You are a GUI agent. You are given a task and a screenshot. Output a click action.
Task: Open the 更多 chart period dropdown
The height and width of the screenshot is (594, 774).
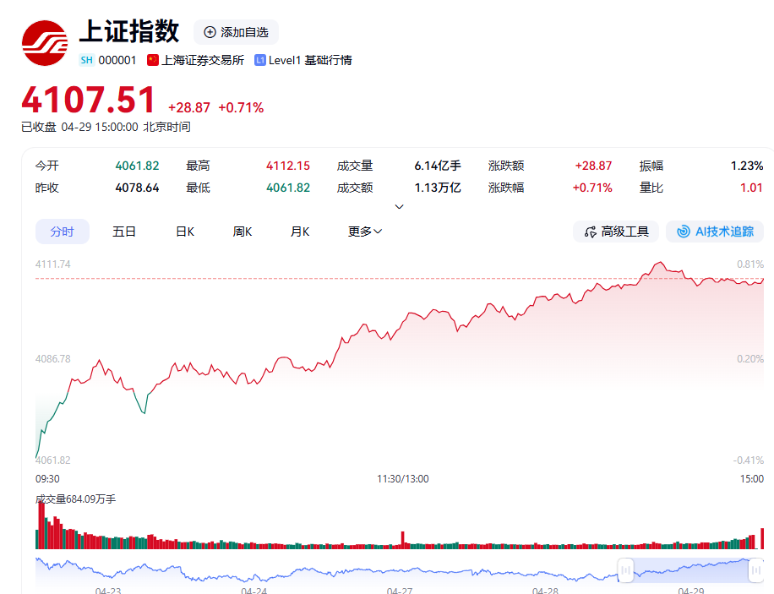365,232
